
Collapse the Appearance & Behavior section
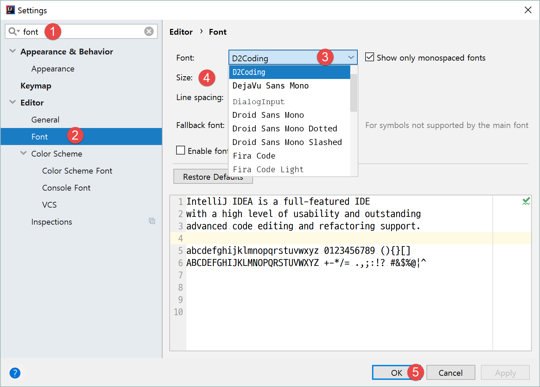(x=13, y=51)
